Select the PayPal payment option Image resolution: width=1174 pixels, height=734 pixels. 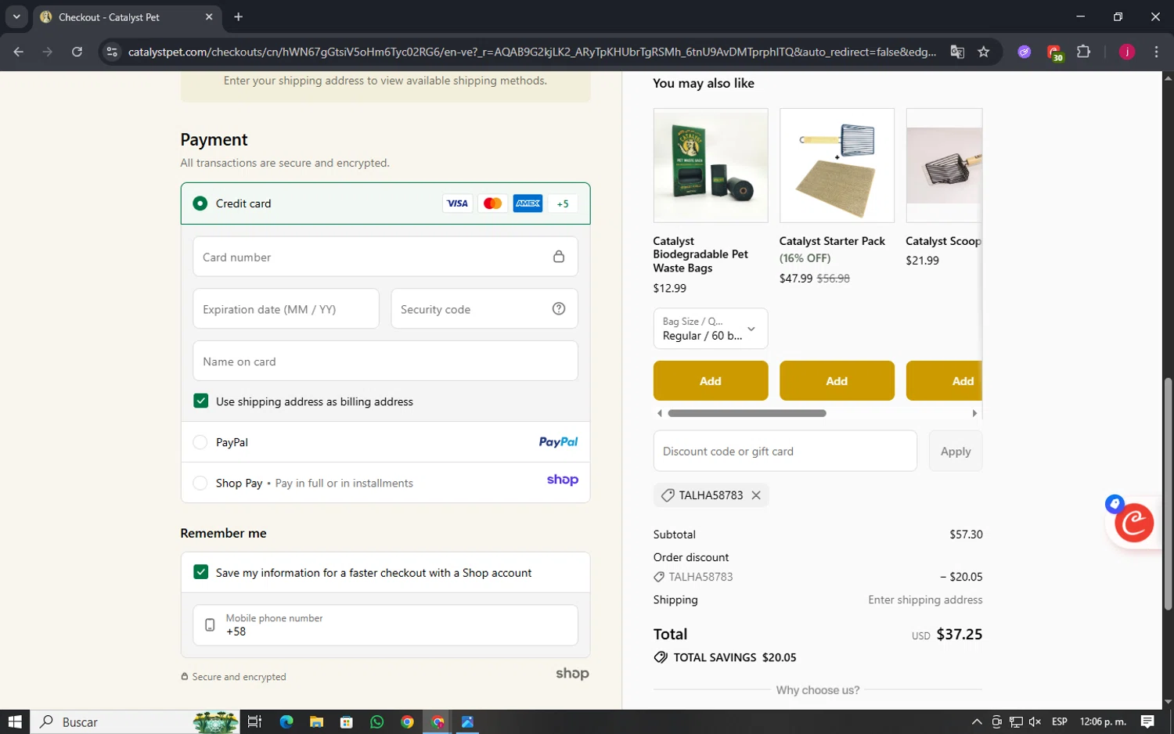[200, 442]
